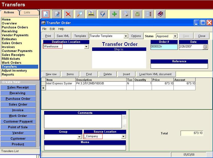Open the Edit menu
Screen dimensions: 213x158
click(52, 29)
